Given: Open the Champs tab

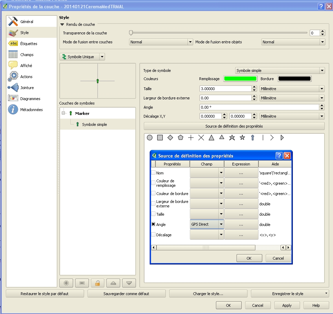Looking at the screenshot, I should 32,54.
